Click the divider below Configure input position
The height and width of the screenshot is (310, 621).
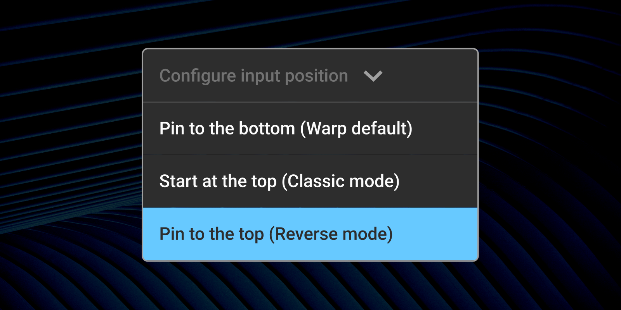(310, 102)
